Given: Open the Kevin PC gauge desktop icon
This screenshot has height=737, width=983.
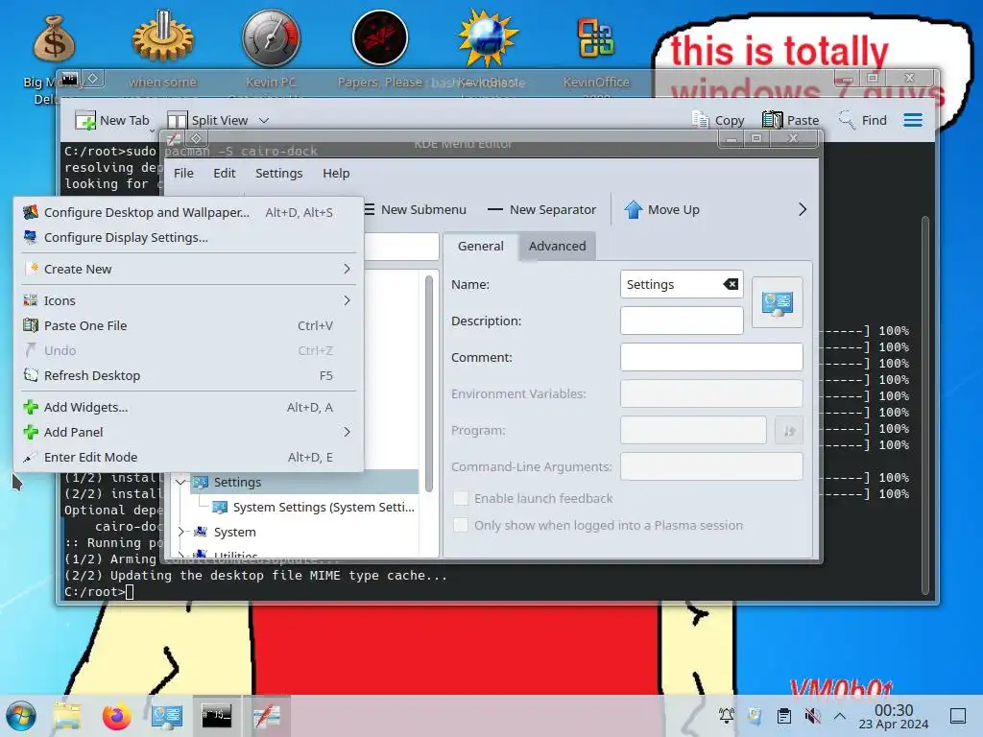Looking at the screenshot, I should tap(271, 37).
